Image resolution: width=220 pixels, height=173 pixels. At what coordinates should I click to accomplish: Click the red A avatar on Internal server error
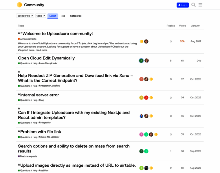(146, 98)
